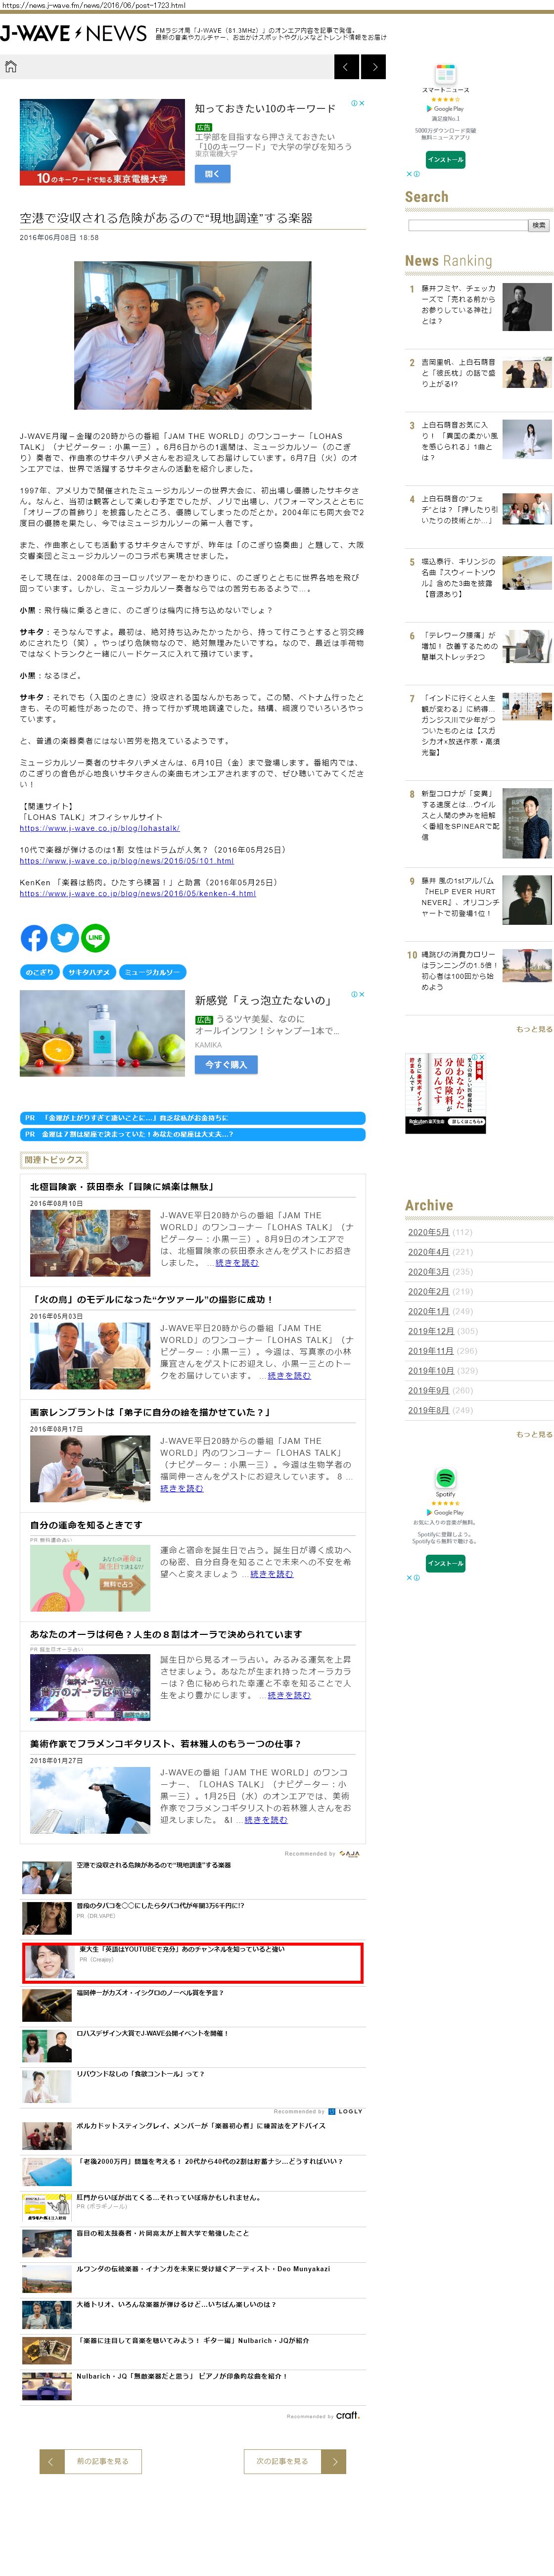Screen dimensions: 554x2576
Task: Open recommended 福岡伸一がカズオ・イシグロ article
Action: click(x=150, y=1992)
